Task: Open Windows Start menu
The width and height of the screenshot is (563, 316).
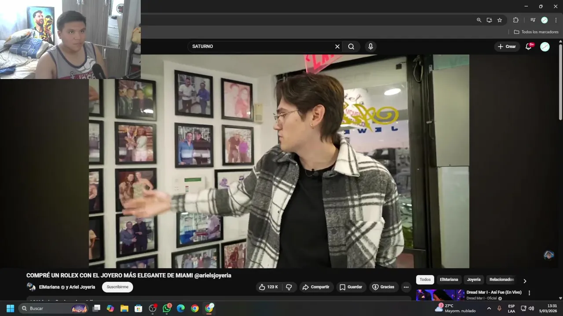Action: [10, 309]
